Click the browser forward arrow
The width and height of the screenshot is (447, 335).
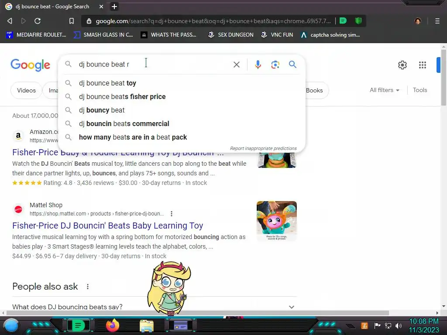pyautogui.click(x=24, y=21)
